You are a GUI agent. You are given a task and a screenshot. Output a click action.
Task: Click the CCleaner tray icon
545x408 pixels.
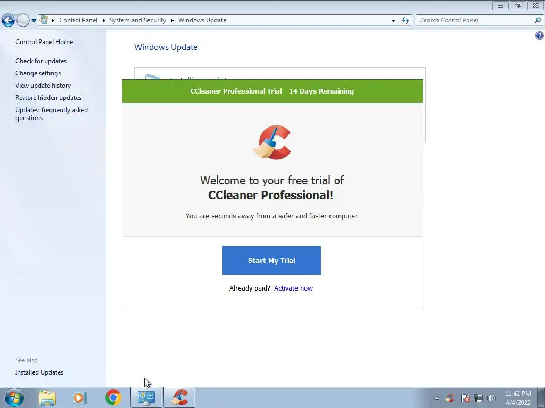(x=450, y=398)
